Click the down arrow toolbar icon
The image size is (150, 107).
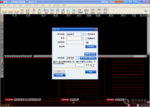point(16,11)
